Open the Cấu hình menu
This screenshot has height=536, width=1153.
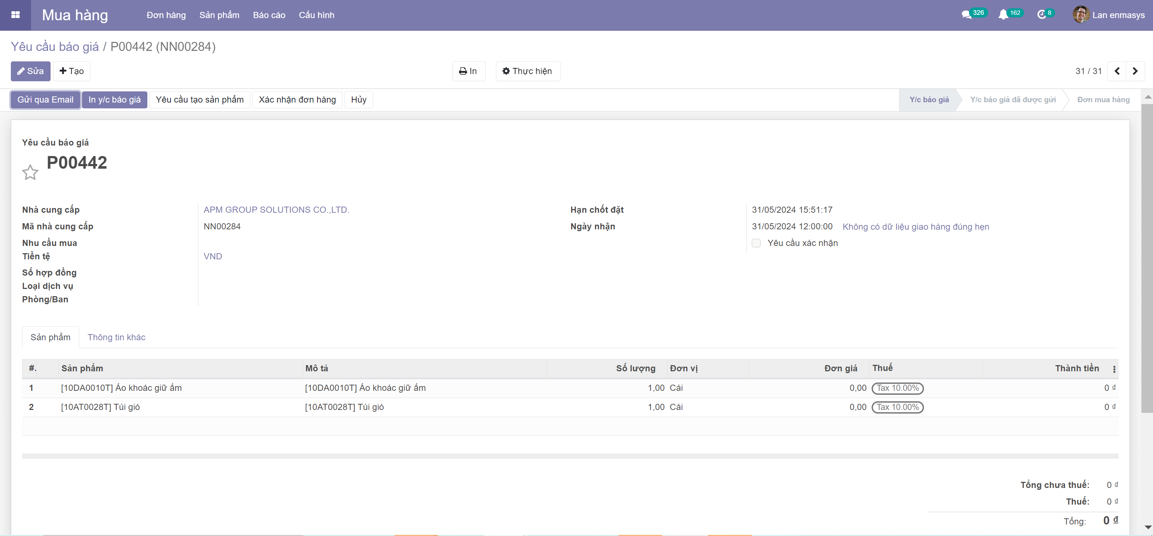(x=316, y=15)
